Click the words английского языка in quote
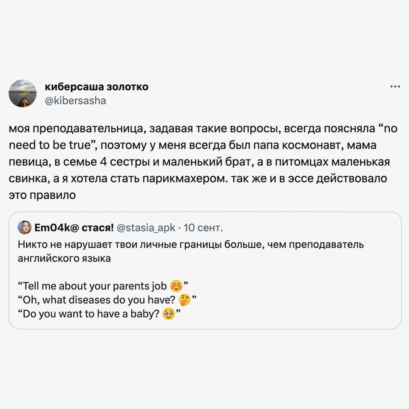This screenshot has height=409, width=409. pos(64,258)
